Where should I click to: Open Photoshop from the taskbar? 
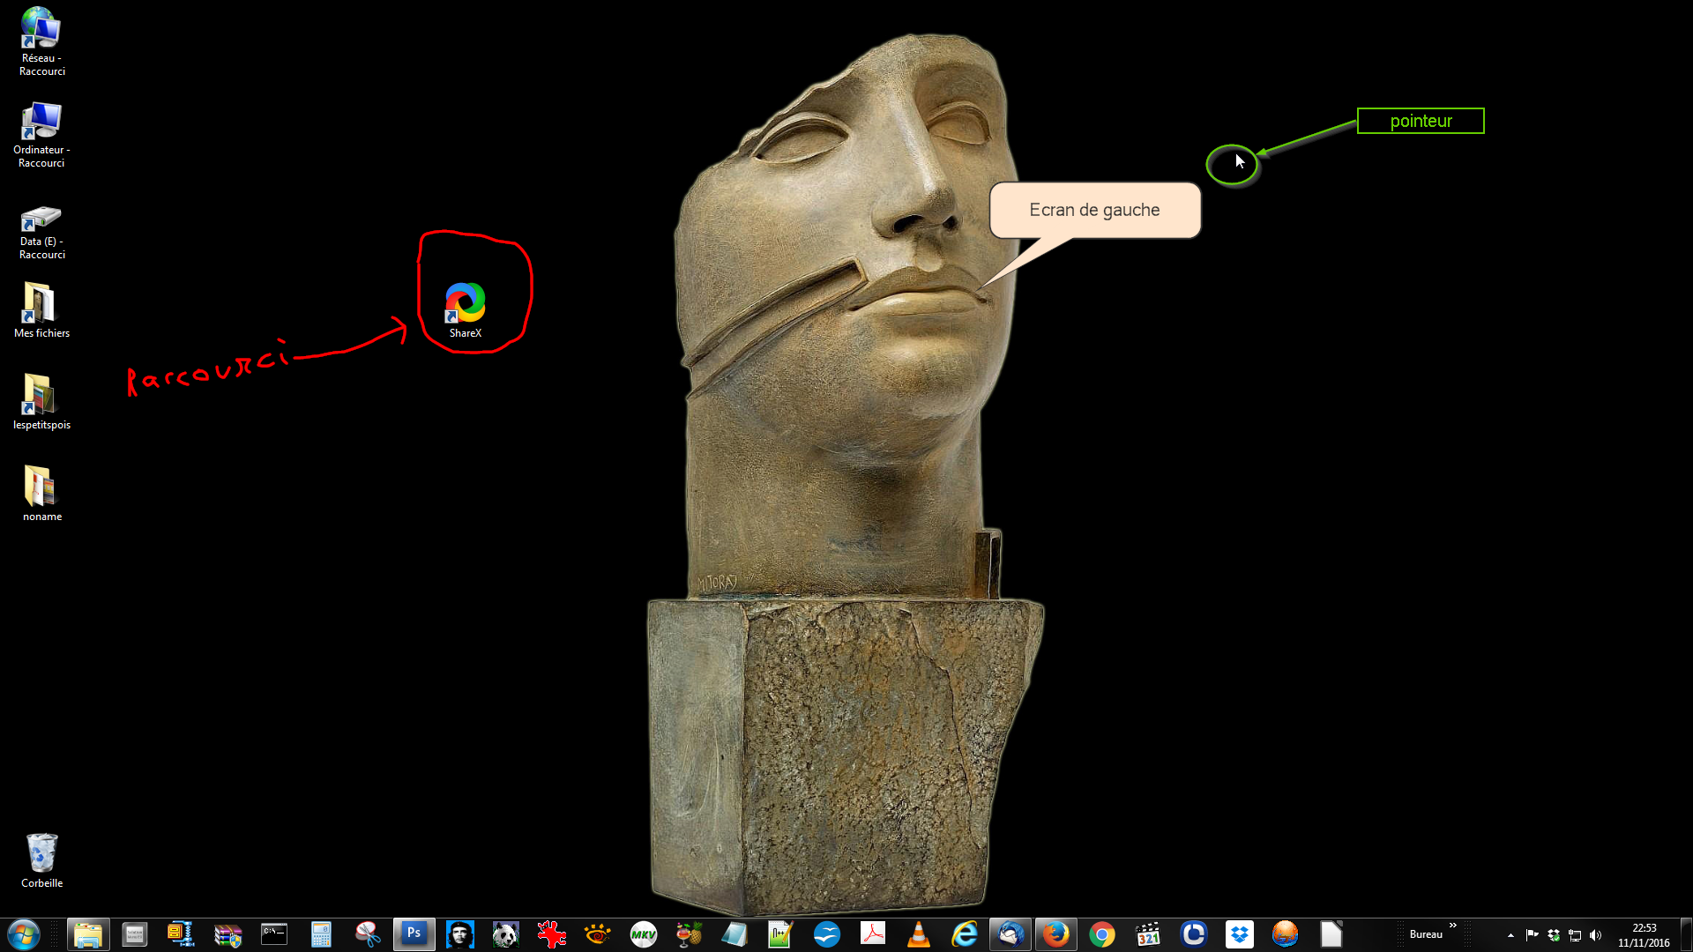[414, 933]
